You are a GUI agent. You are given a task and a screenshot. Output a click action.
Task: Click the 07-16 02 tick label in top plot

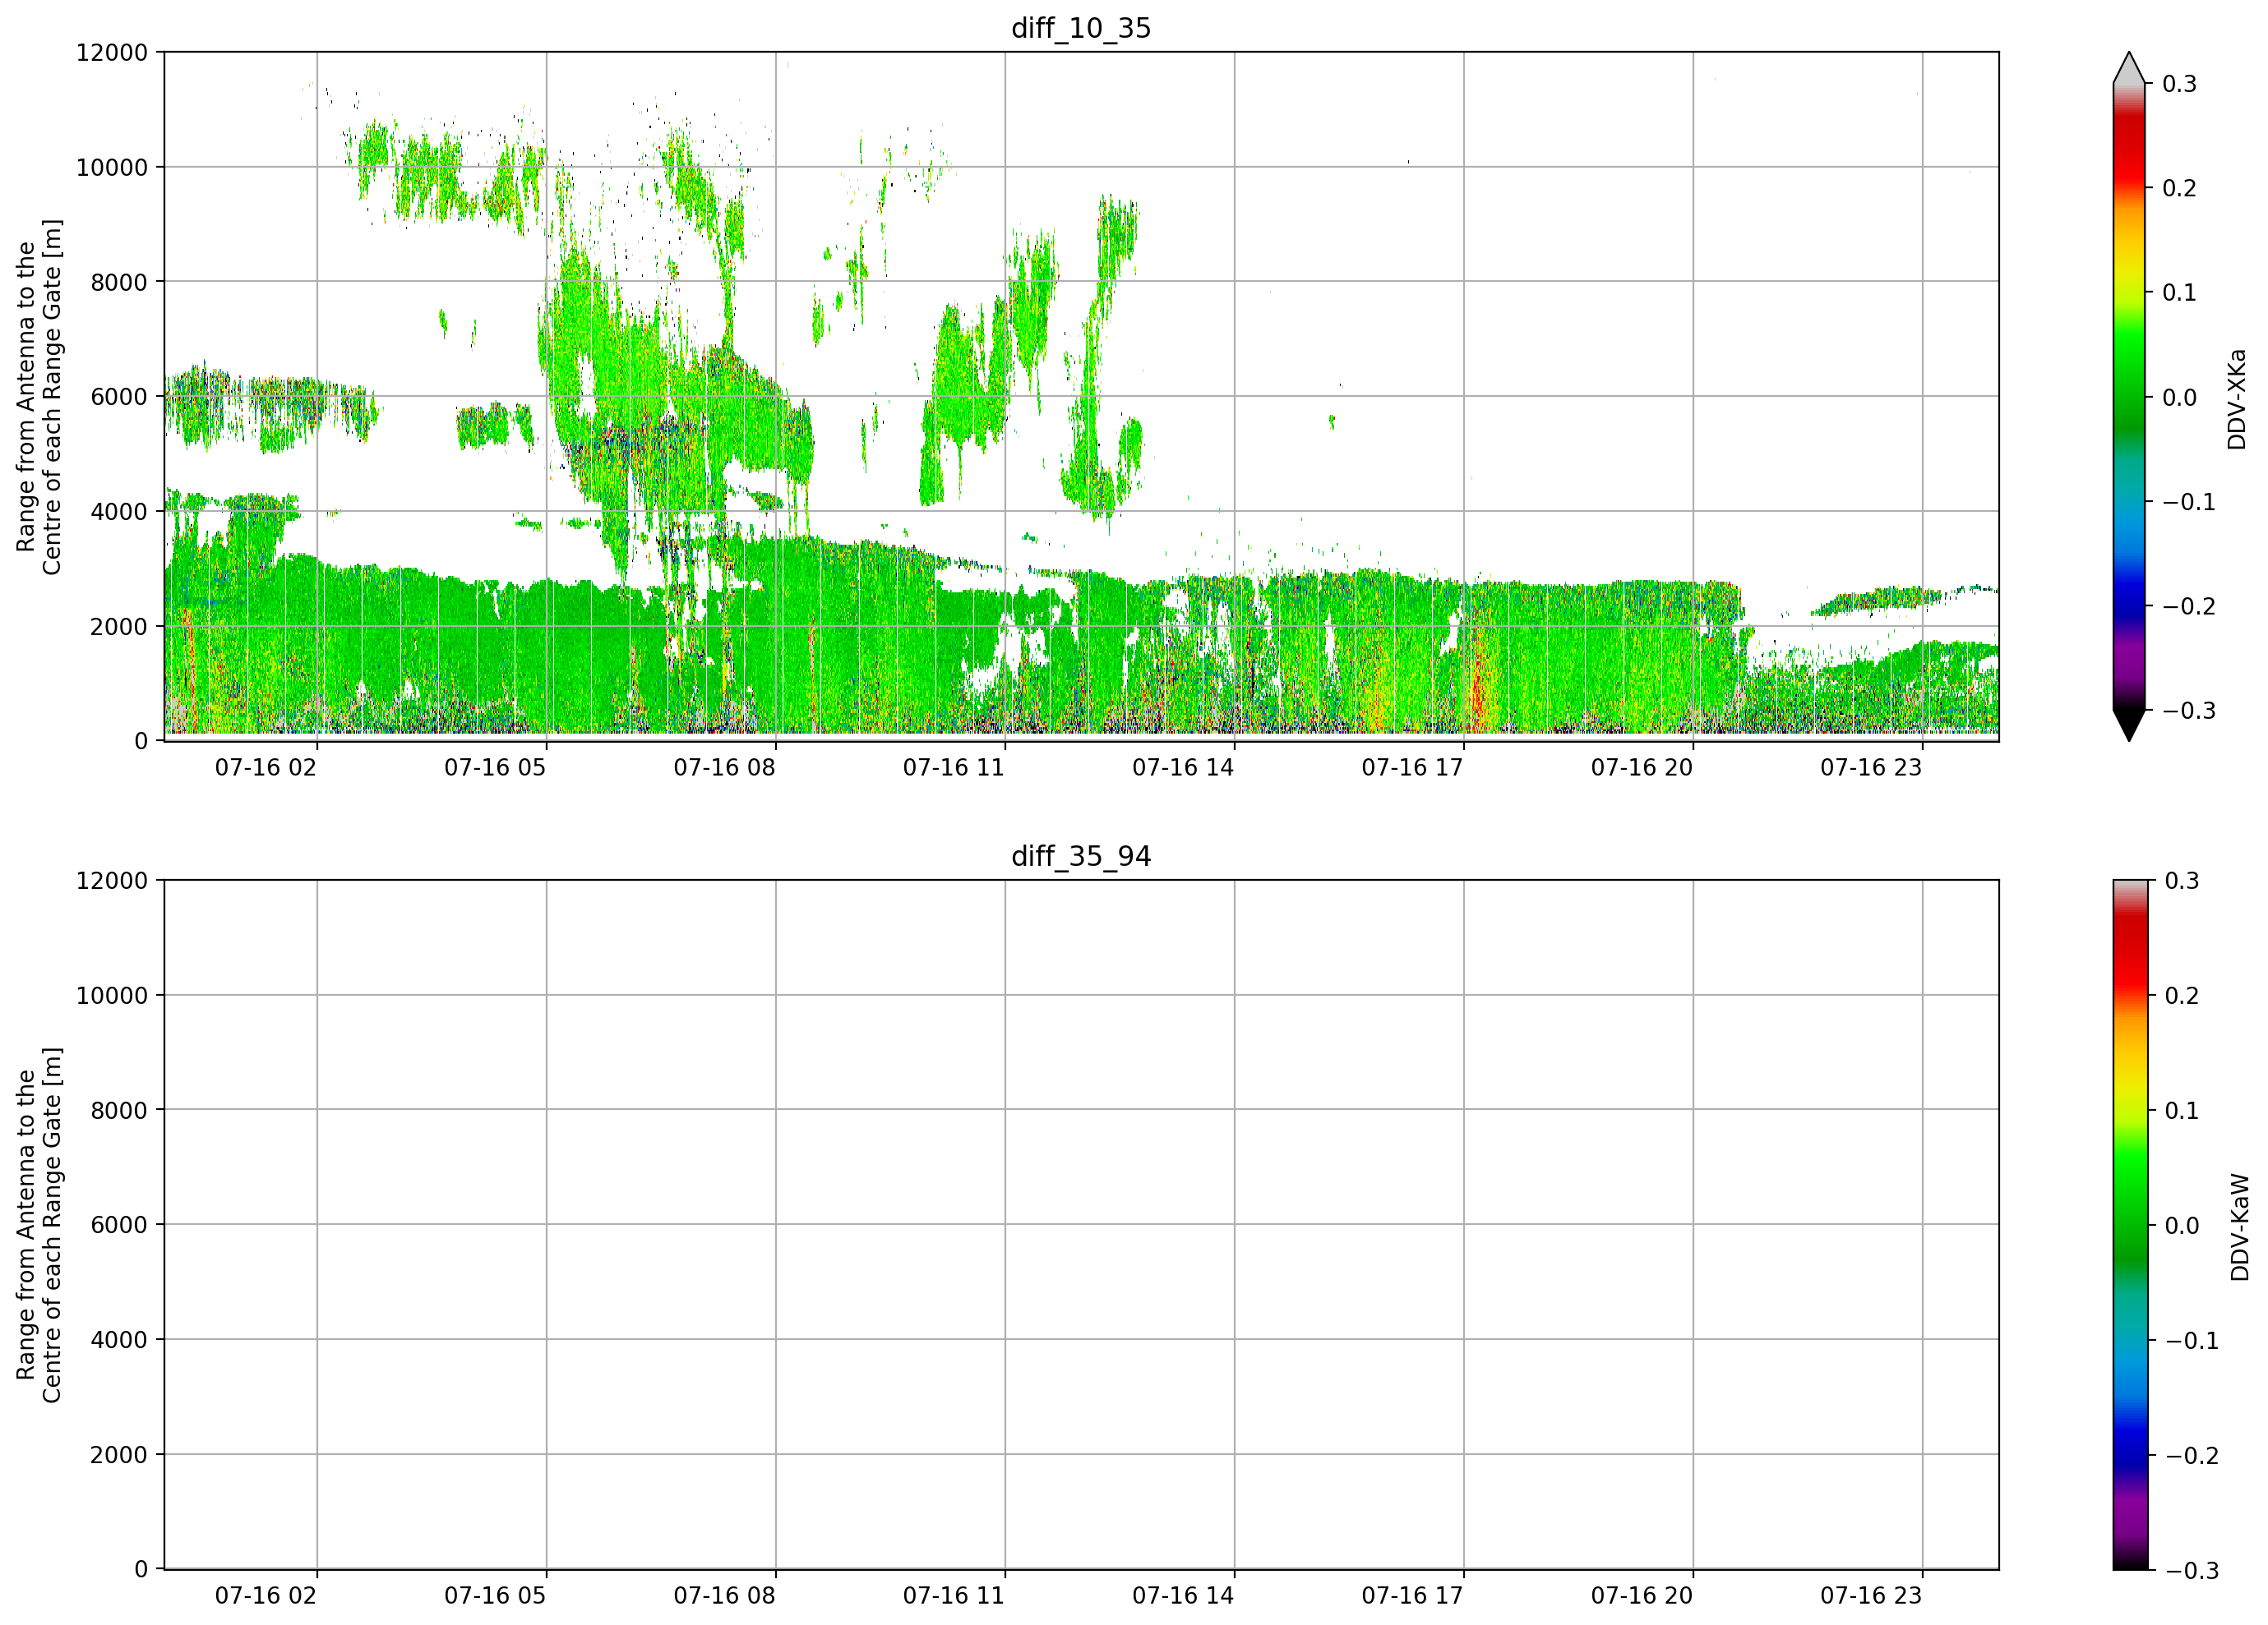pyautogui.click(x=265, y=767)
